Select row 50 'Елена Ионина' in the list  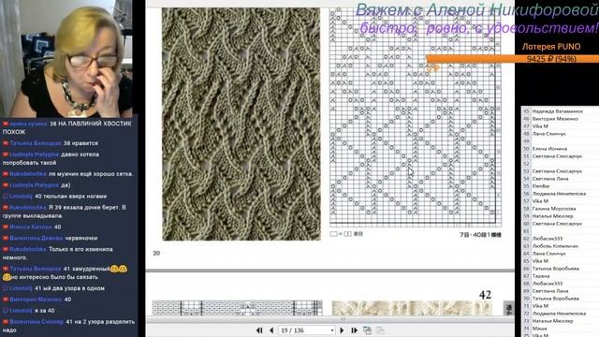(549, 149)
